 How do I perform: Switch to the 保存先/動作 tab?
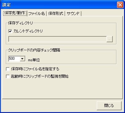point(15,13)
